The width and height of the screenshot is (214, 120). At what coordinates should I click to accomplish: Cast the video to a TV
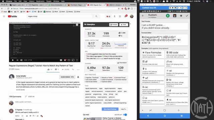pos(73,60)
